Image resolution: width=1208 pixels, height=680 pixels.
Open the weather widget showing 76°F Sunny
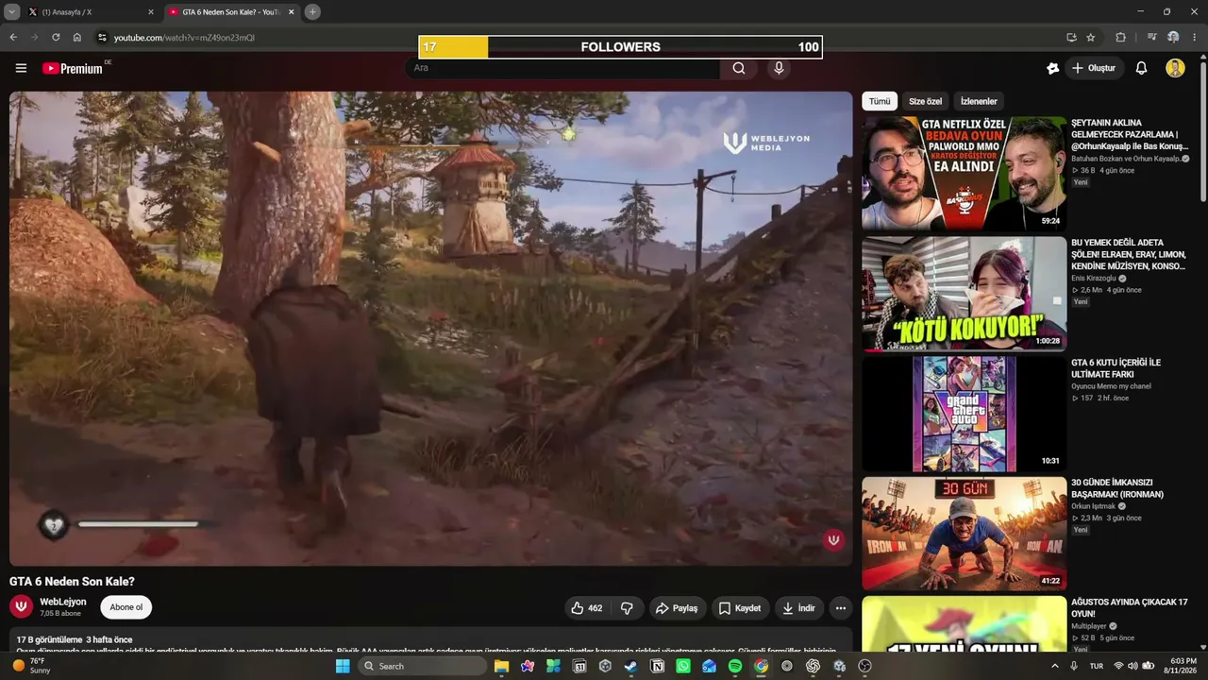click(33, 666)
